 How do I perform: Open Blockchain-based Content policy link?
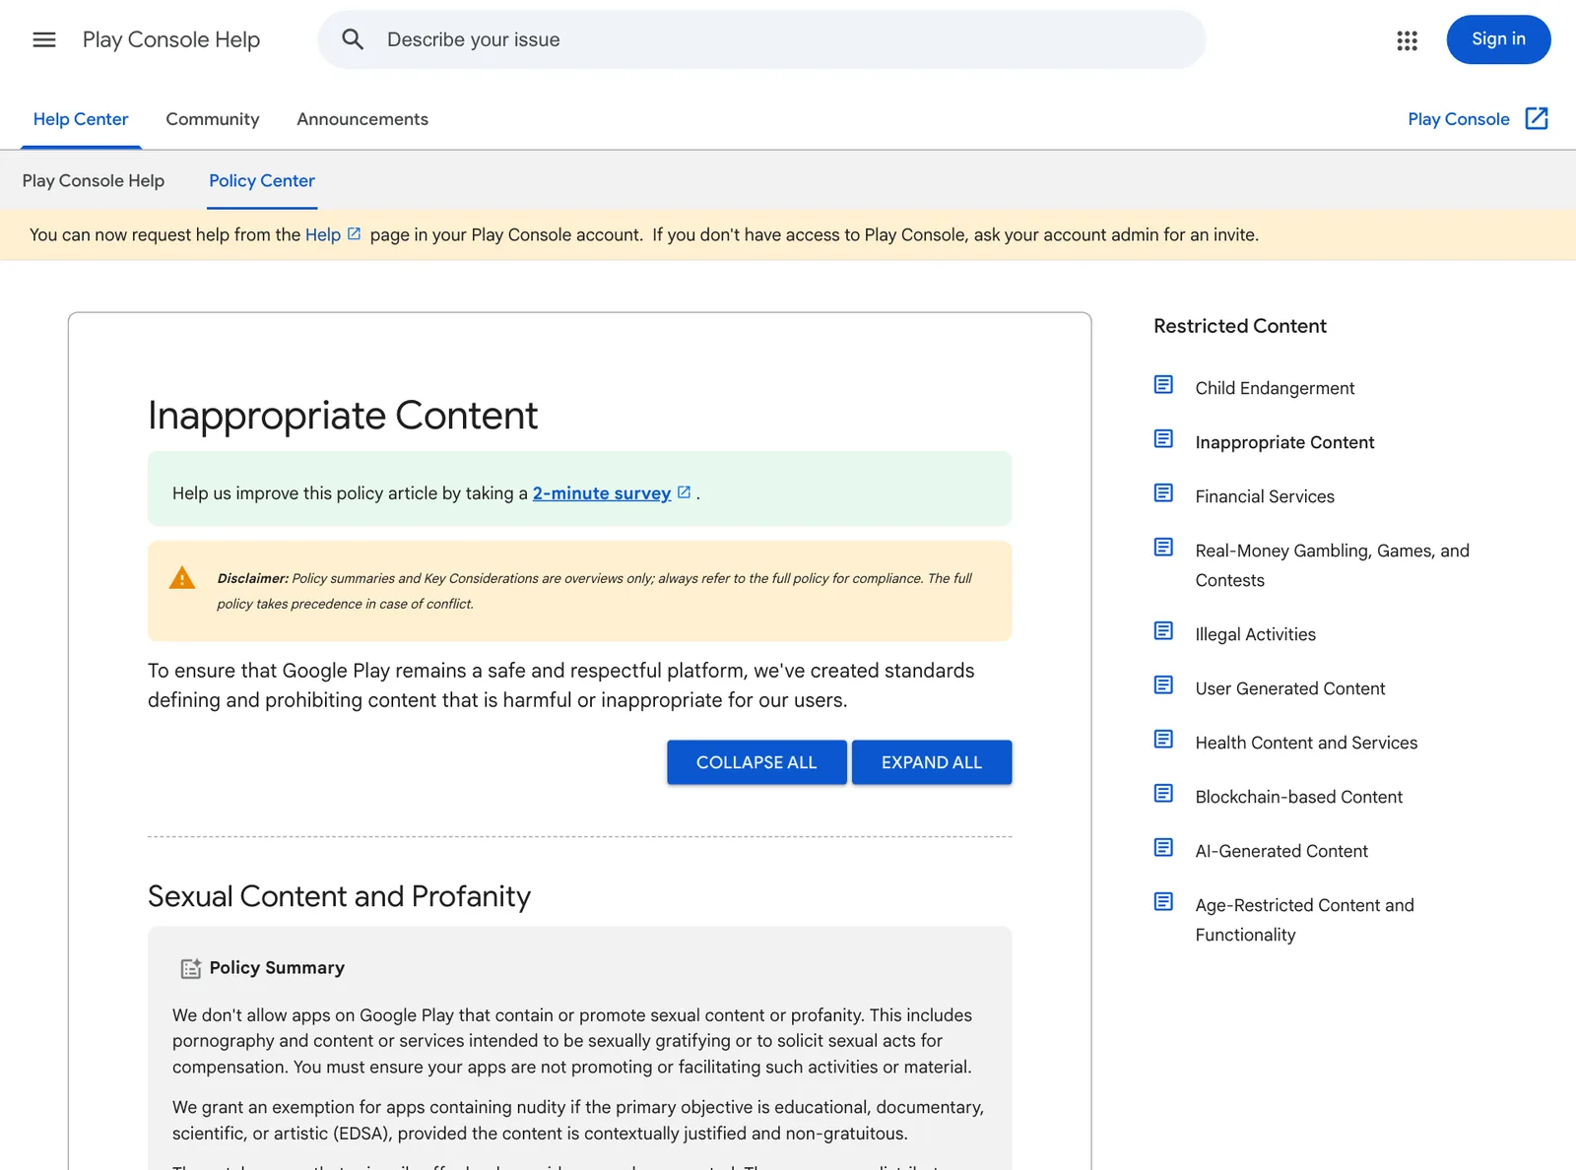[1298, 797]
